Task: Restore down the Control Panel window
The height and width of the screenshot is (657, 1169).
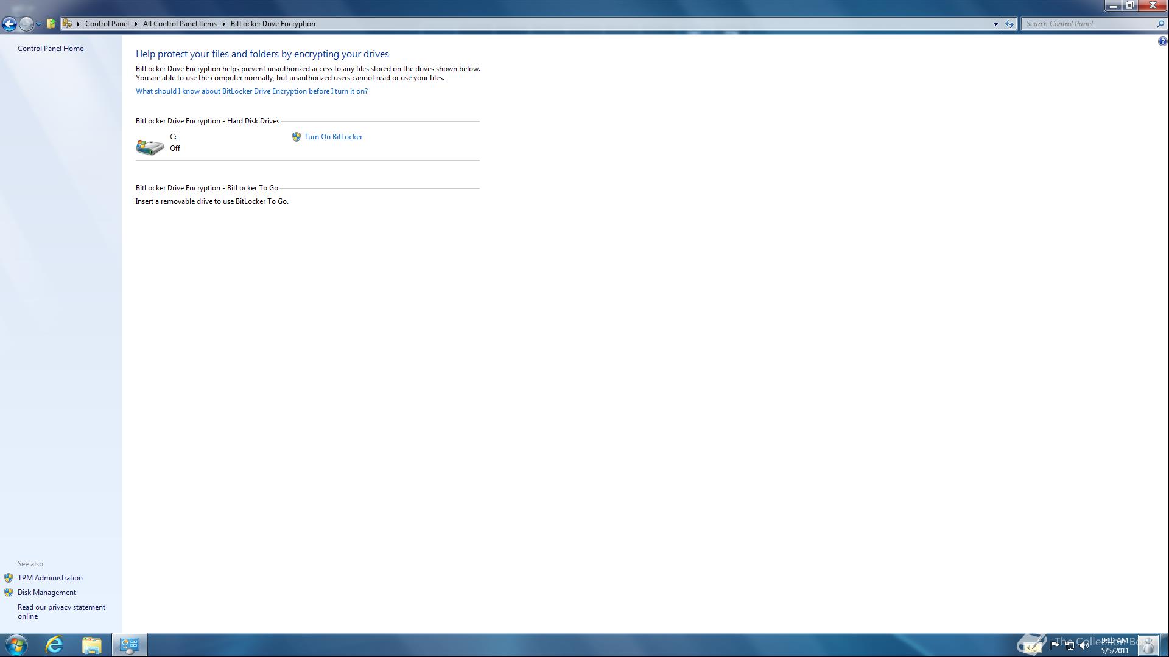Action: [x=1129, y=5]
